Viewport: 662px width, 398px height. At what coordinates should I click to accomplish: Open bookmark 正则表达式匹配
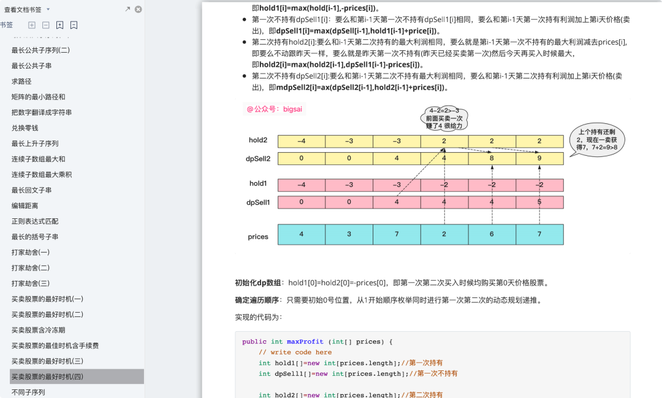point(35,221)
